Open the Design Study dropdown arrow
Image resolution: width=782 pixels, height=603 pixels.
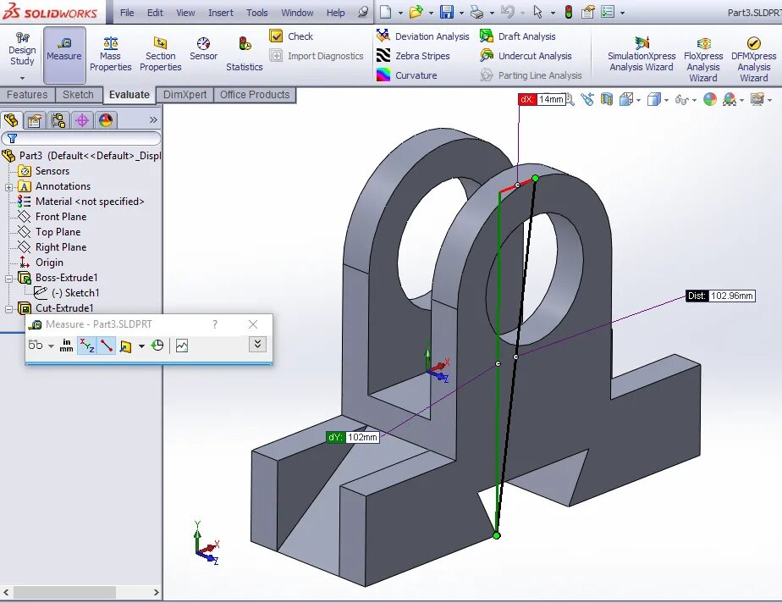22,78
